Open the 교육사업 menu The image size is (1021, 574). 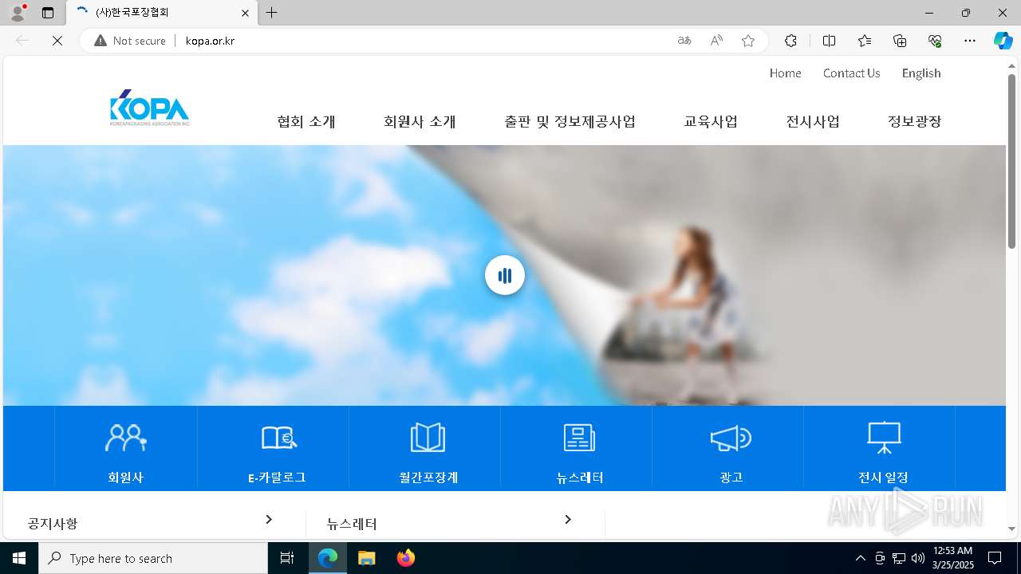click(711, 121)
